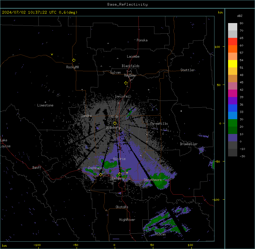Click the Innisfail city label
The width and height of the screenshot is (255, 249).
[123, 96]
